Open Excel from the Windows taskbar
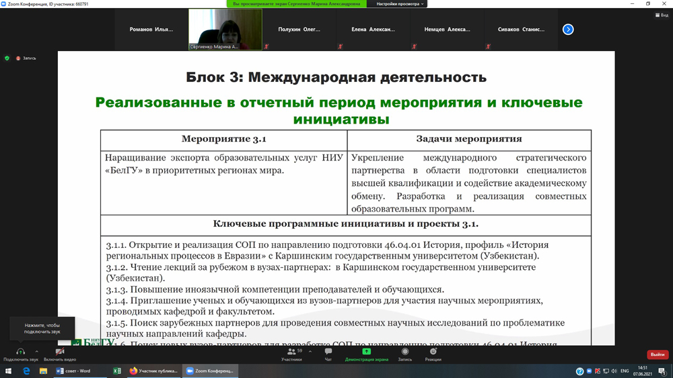 tap(116, 371)
